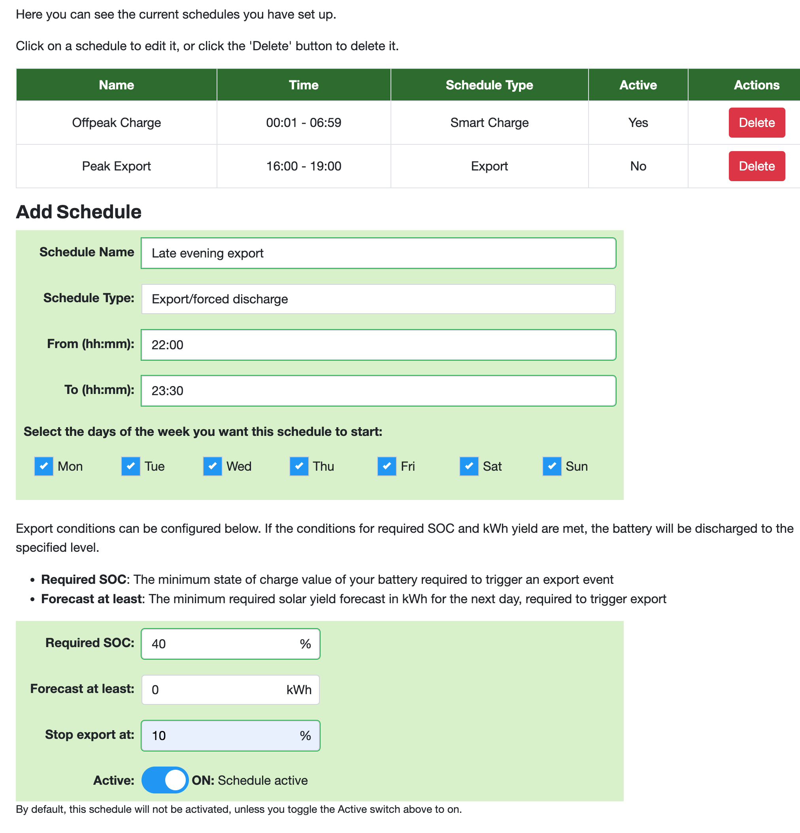Click into the Schedule Name field
This screenshot has width=800, height=833.
pyautogui.click(x=378, y=253)
